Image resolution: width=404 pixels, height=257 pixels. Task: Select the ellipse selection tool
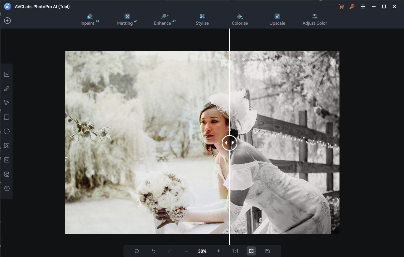pyautogui.click(x=7, y=131)
